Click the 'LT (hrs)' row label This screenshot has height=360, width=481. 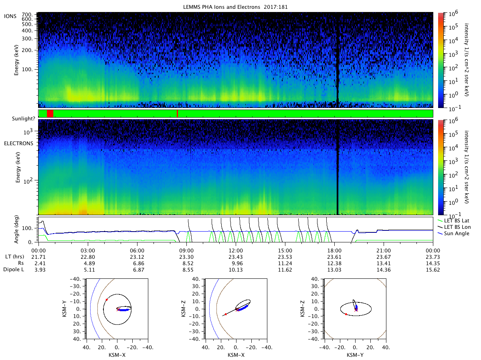coord(14,256)
